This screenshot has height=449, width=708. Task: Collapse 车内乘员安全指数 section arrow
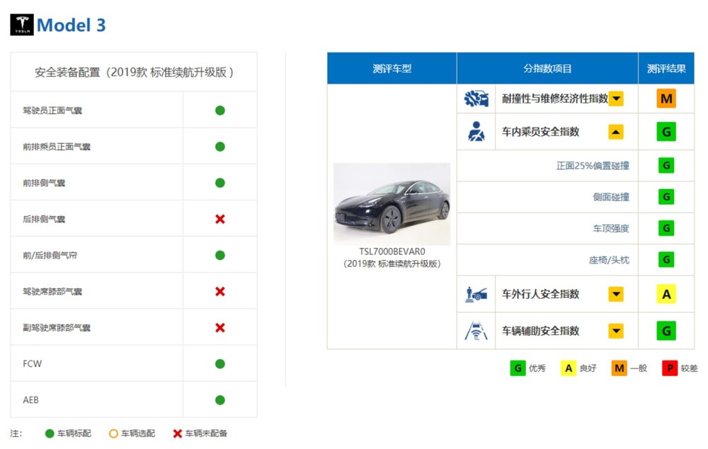point(616,132)
